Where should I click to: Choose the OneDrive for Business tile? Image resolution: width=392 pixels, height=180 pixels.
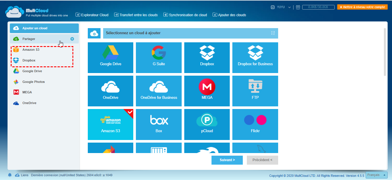[x=159, y=91]
